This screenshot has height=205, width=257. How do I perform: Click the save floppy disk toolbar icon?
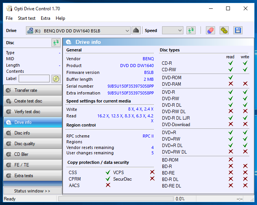pos(238,30)
